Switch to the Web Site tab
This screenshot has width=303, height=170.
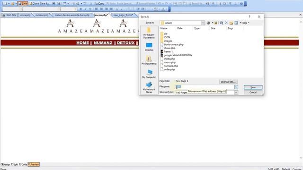point(9,15)
